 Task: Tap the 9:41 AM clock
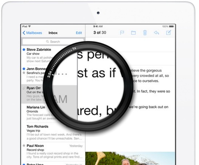pyautogui.click(x=98, y=26)
